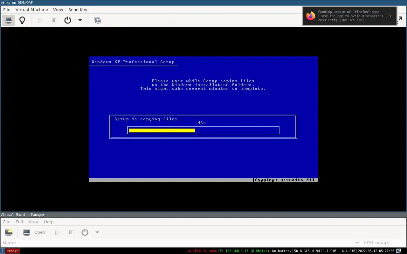Click the 46% progress text
The image size is (407, 254).
pyautogui.click(x=202, y=123)
